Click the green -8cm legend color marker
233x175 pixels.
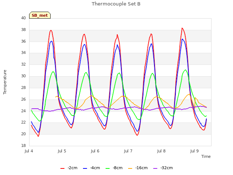click(108, 168)
